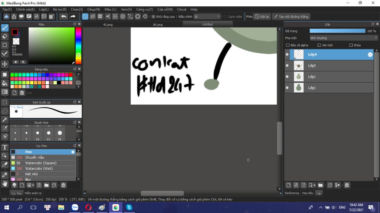
Task: Check the Khóa lock checkbox
Action: [x=351, y=45]
